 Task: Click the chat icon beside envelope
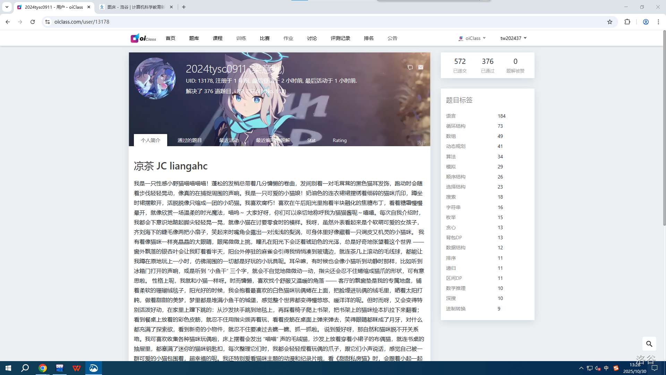pos(410,67)
